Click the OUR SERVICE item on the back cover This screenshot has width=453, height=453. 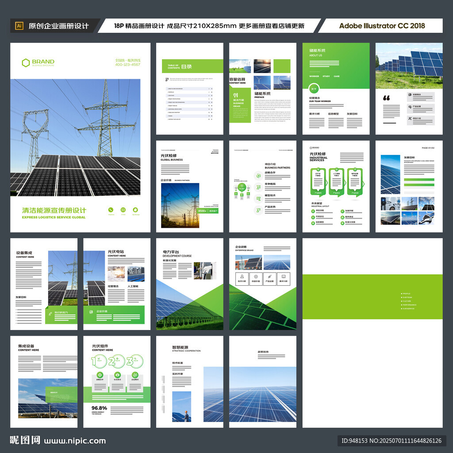point(407,308)
